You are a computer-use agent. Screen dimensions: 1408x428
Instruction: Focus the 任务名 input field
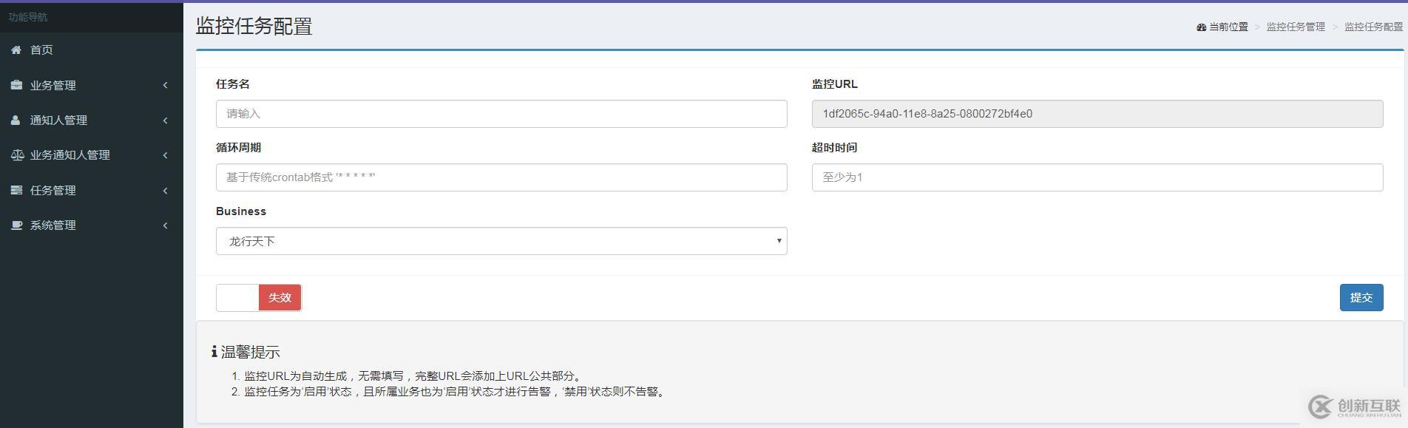click(501, 114)
